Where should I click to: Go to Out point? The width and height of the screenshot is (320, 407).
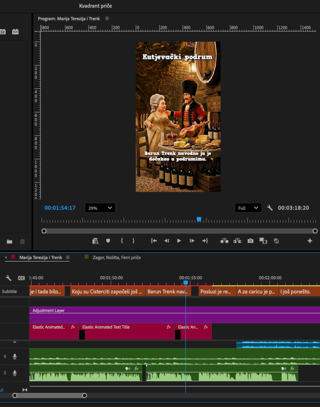205,241
